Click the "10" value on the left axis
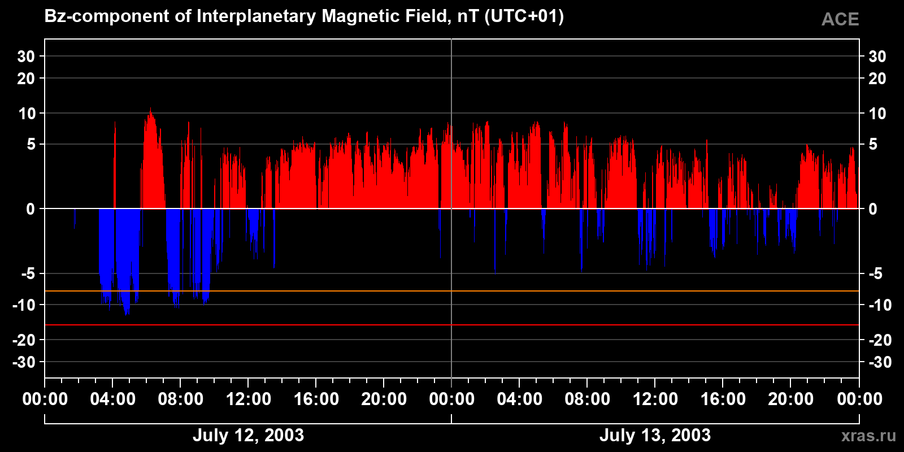The image size is (904, 452). coord(27,114)
